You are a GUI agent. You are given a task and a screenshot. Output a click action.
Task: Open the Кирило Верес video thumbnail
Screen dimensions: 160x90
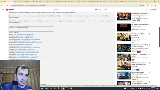[x=124, y=16]
